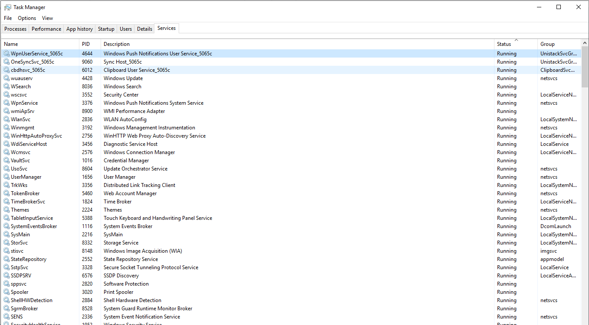Click the gear icon beside WpnUserService_5065c
The width and height of the screenshot is (589, 325).
click(7, 54)
